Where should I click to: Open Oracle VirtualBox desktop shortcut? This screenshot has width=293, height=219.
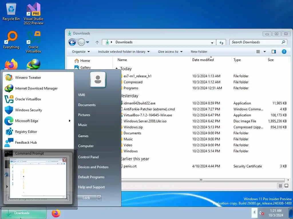pyautogui.click(x=33, y=42)
